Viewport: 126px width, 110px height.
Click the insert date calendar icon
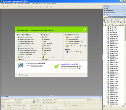point(40,7)
